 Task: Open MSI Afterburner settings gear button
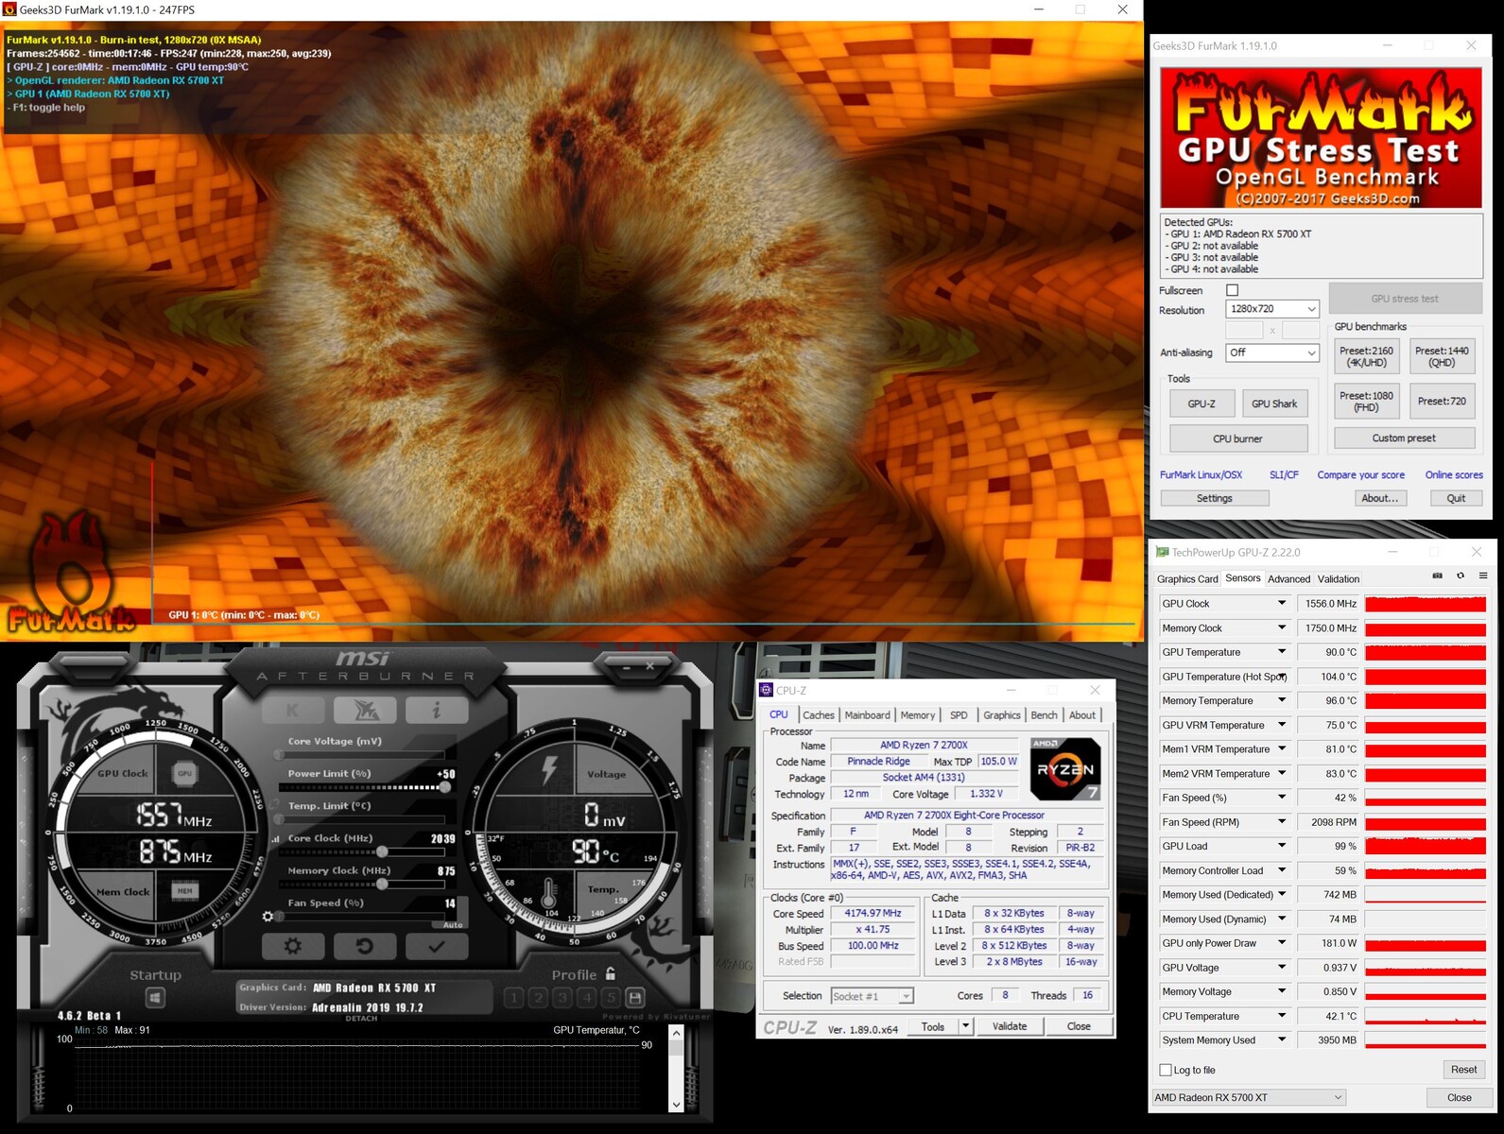click(293, 946)
